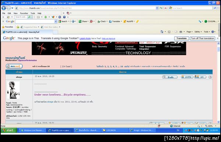Open the File menu

coord(4,13)
